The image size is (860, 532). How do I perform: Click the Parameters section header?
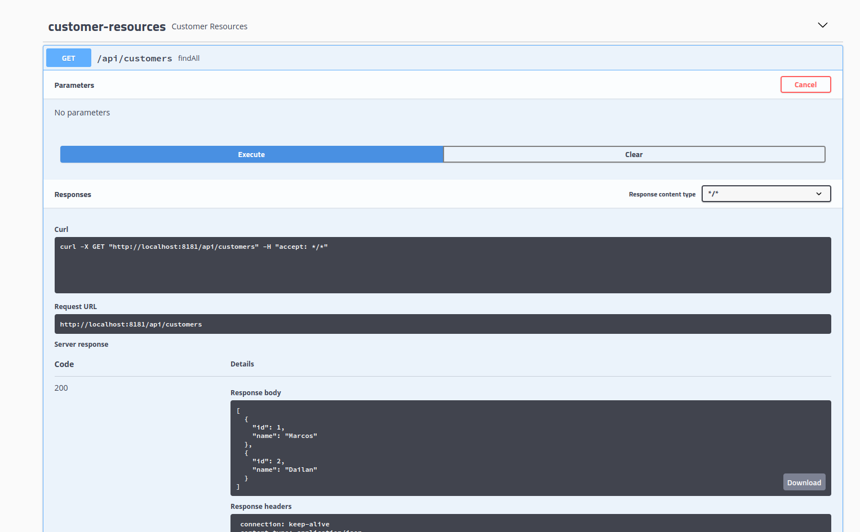74,85
